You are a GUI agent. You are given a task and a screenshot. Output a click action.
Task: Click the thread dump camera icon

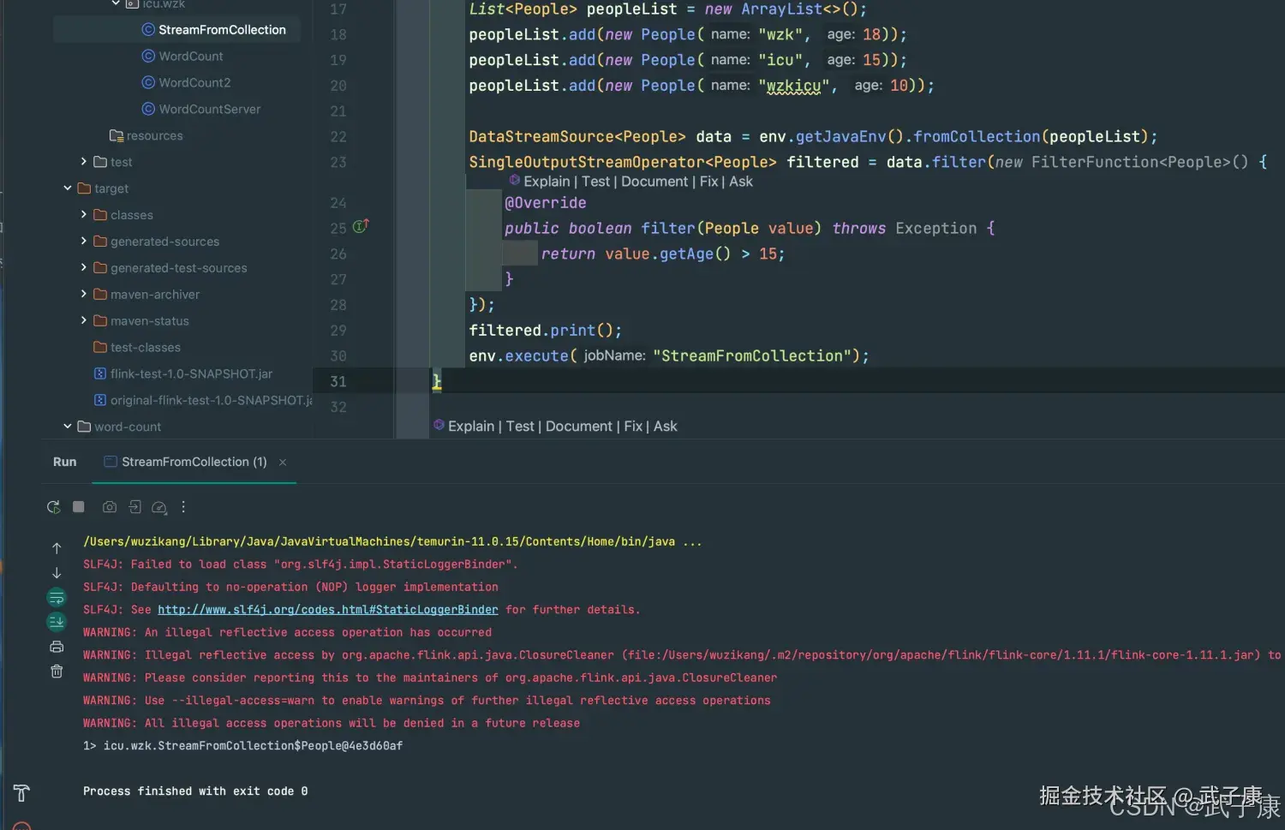click(110, 507)
